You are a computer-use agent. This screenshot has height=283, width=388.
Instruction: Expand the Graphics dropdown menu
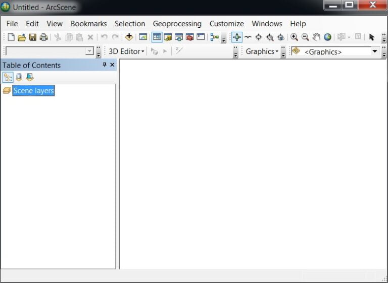pos(262,51)
